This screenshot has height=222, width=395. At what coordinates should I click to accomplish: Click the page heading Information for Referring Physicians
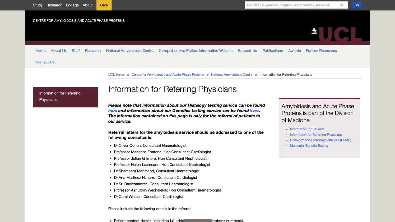coord(172,89)
